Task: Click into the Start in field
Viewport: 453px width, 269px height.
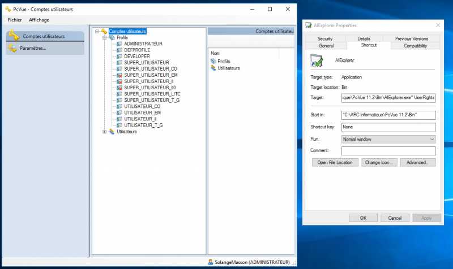Action: click(388, 115)
